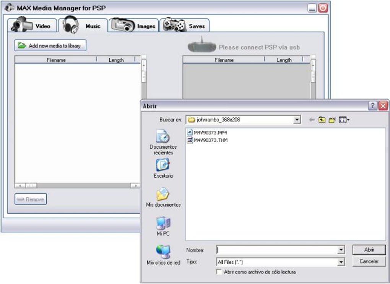Viewport: 390px width, 284px height.
Task: Open the Images tab
Action: [x=133, y=25]
